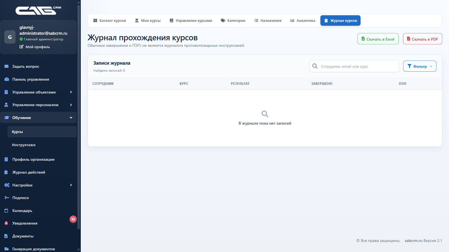The width and height of the screenshot is (449, 252).
Task: Click the building icon for object management
Action: (x=6, y=92)
